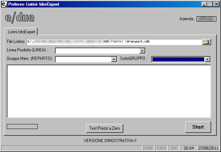The width and height of the screenshot is (221, 152).
Task: Click the CAPS indicator in status bar
Action: click(x=161, y=148)
